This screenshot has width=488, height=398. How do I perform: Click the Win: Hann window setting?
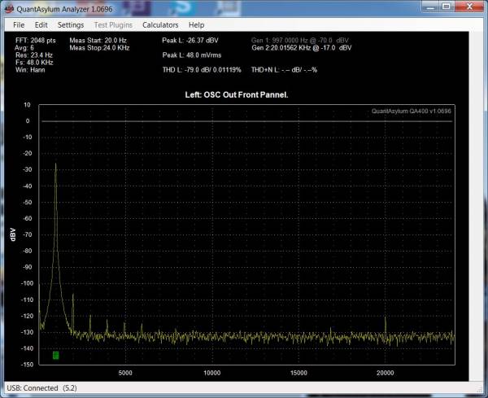tap(30, 70)
